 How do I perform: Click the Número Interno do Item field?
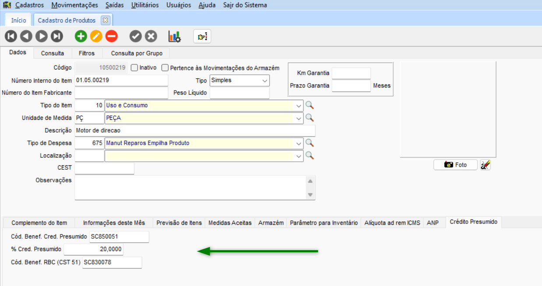[121, 80]
